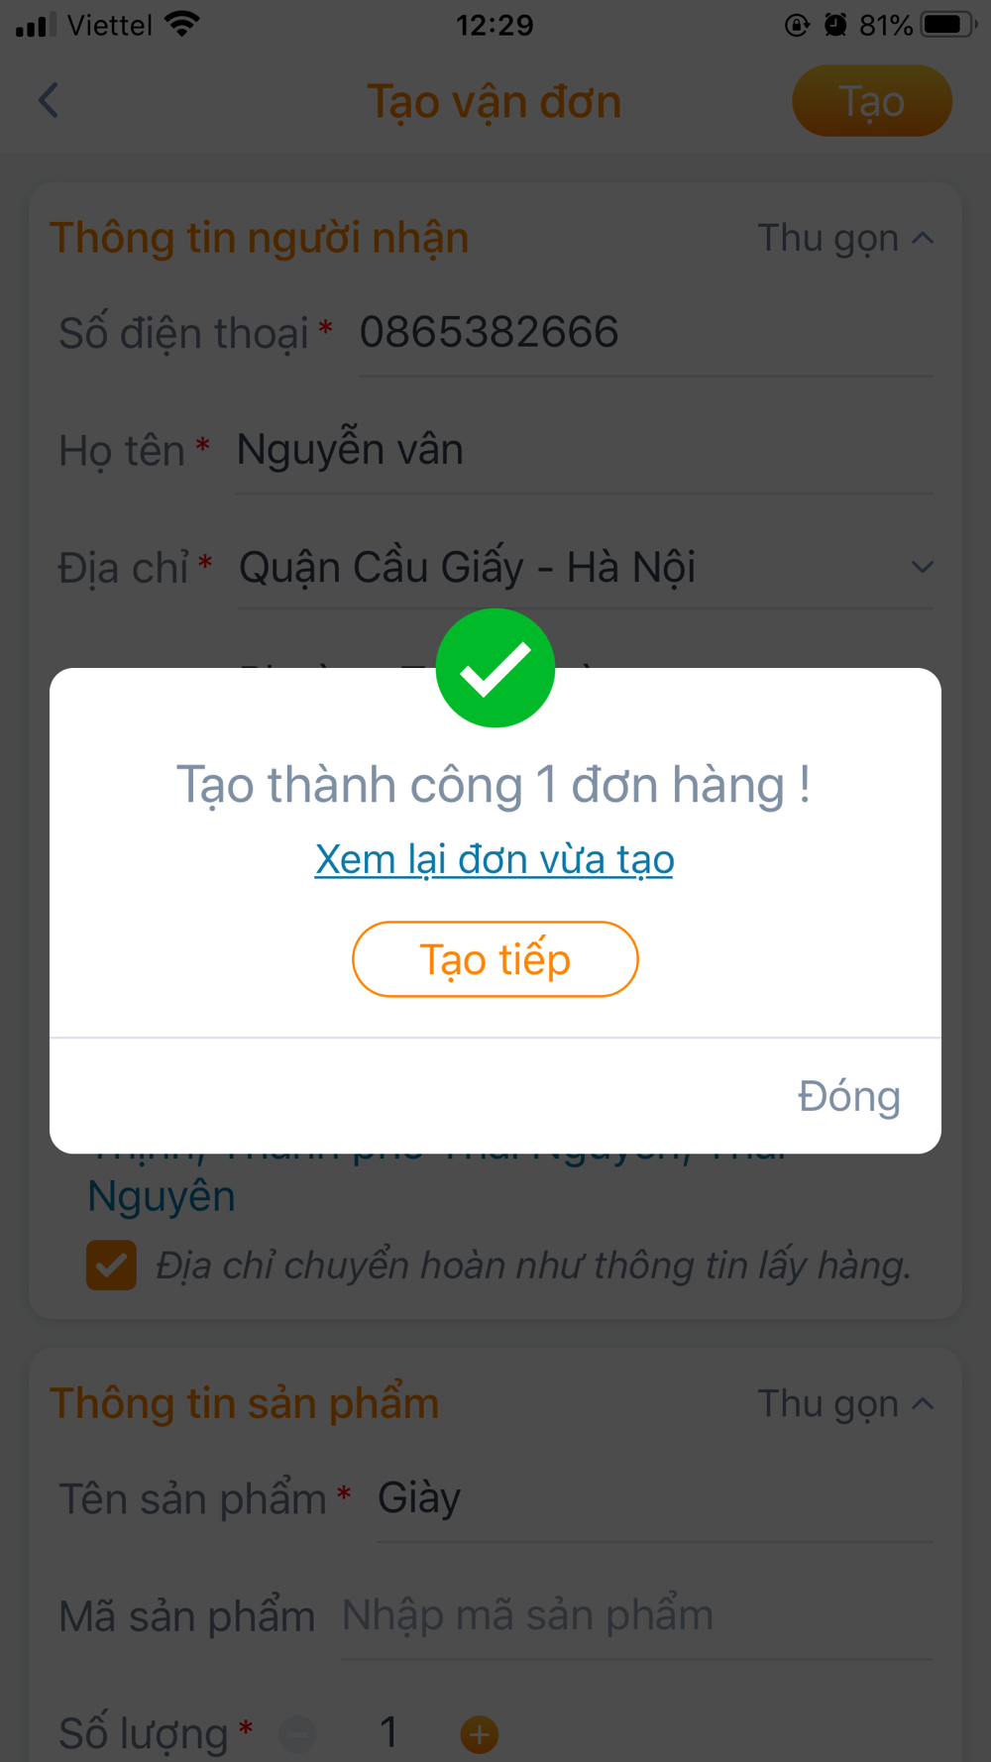Image resolution: width=991 pixels, height=1762 pixels.
Task: Collapse Thông tin người nhận section
Action: [x=845, y=238]
